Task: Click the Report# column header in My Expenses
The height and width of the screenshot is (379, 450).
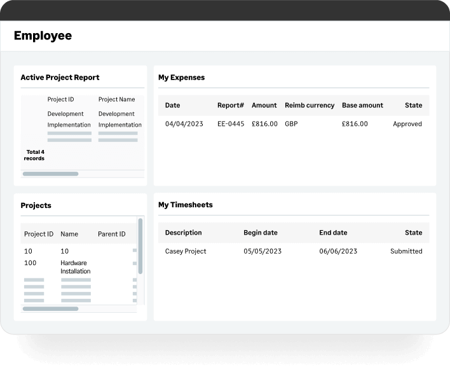Action: pos(231,106)
